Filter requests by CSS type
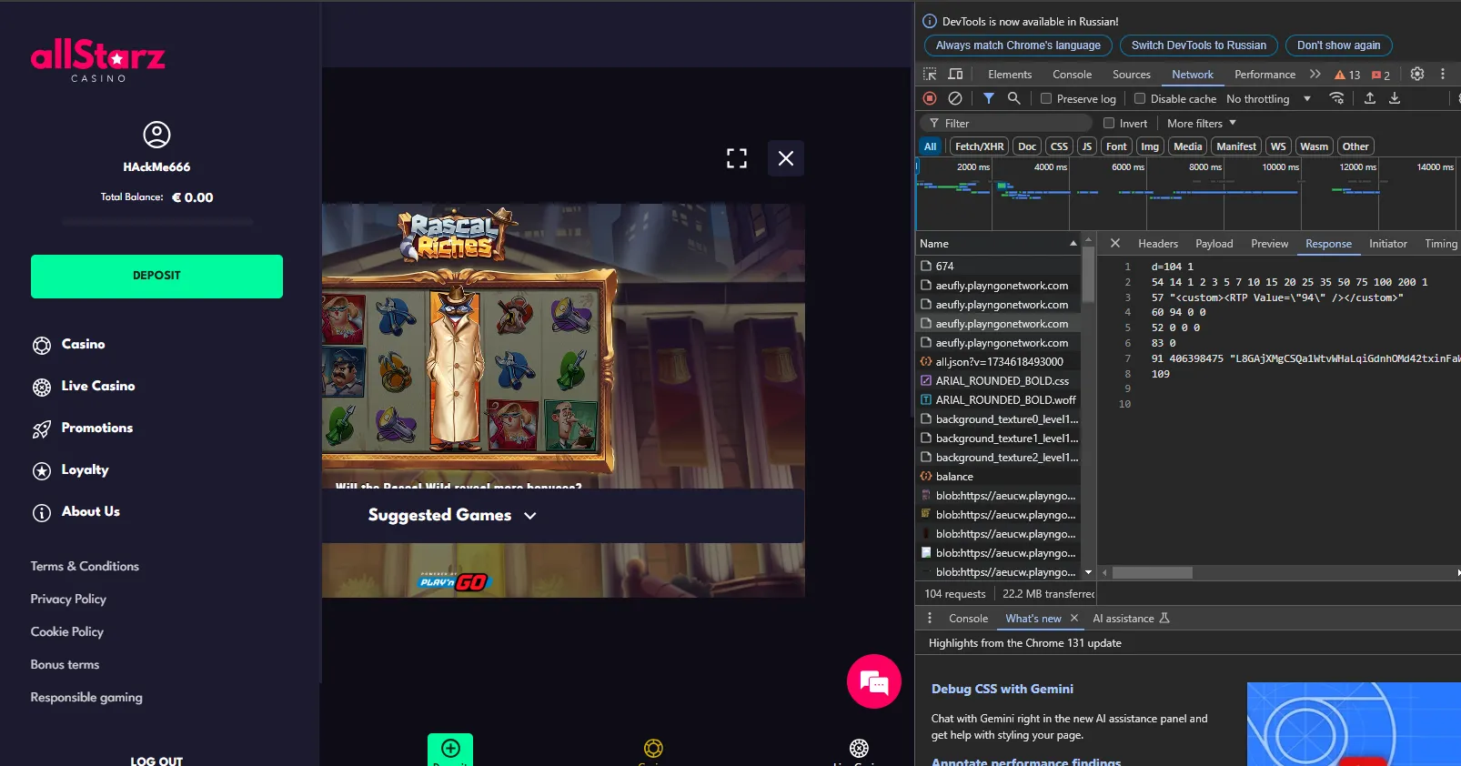1461x766 pixels. coord(1059,146)
